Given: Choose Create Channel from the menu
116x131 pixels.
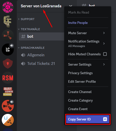Looking at the screenshot, I should coord(88,92).
